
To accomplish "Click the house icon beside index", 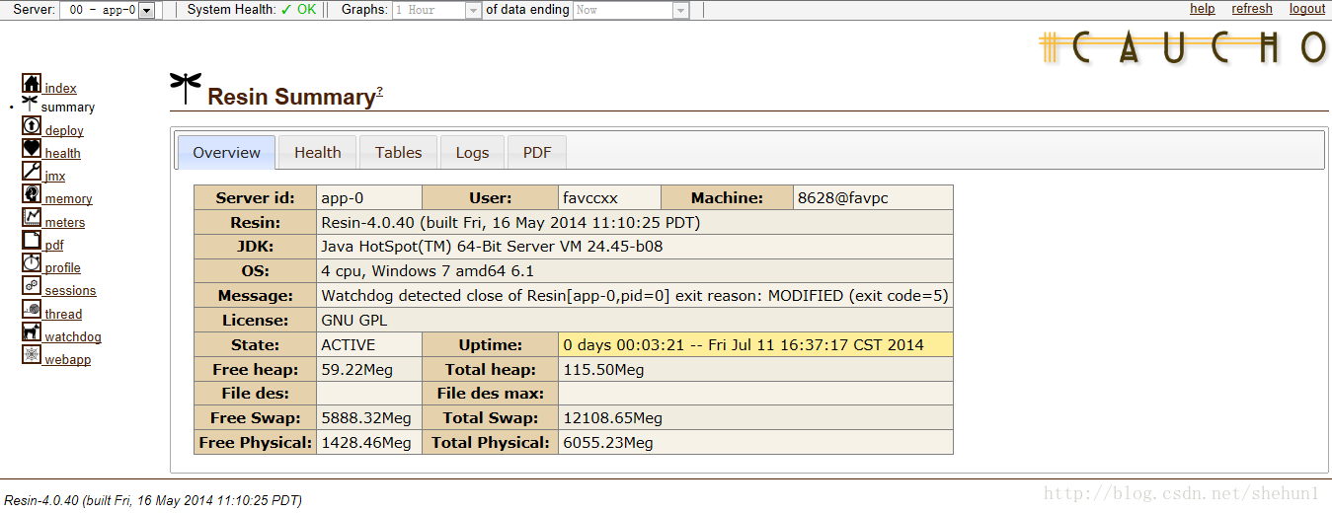I will 32,84.
